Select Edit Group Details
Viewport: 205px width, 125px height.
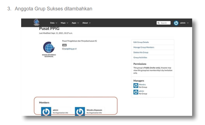point(141,42)
